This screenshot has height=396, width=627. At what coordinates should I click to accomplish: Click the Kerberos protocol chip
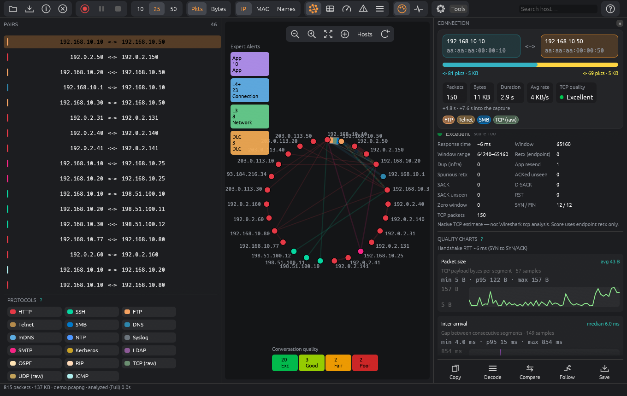click(x=92, y=350)
